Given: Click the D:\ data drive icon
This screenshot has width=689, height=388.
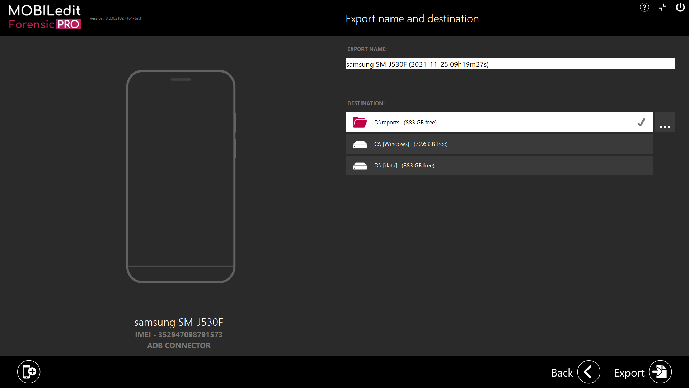Looking at the screenshot, I should 360,166.
